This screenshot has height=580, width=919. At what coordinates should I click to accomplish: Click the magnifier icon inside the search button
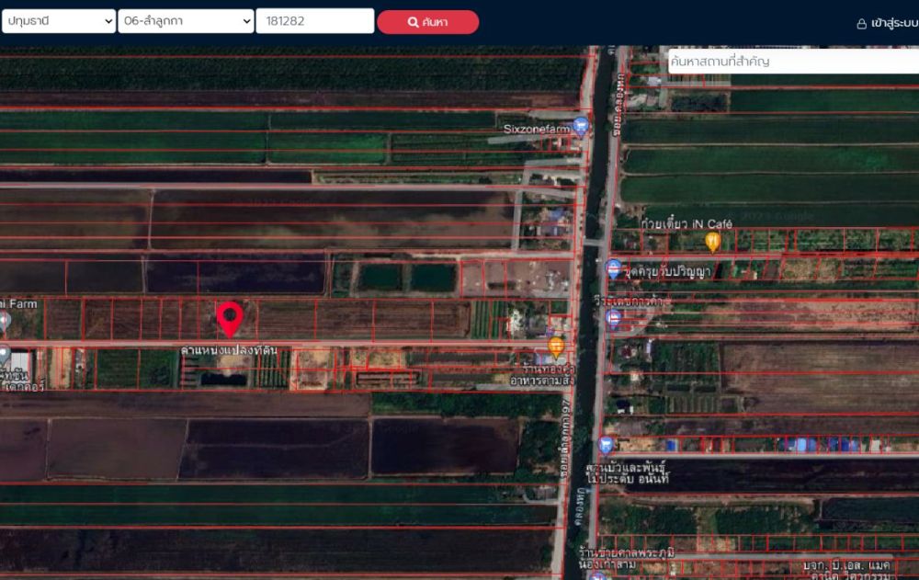point(413,22)
